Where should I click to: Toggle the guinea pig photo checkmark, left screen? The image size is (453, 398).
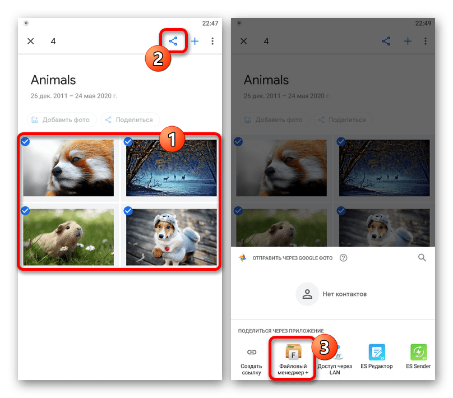pyautogui.click(x=25, y=211)
